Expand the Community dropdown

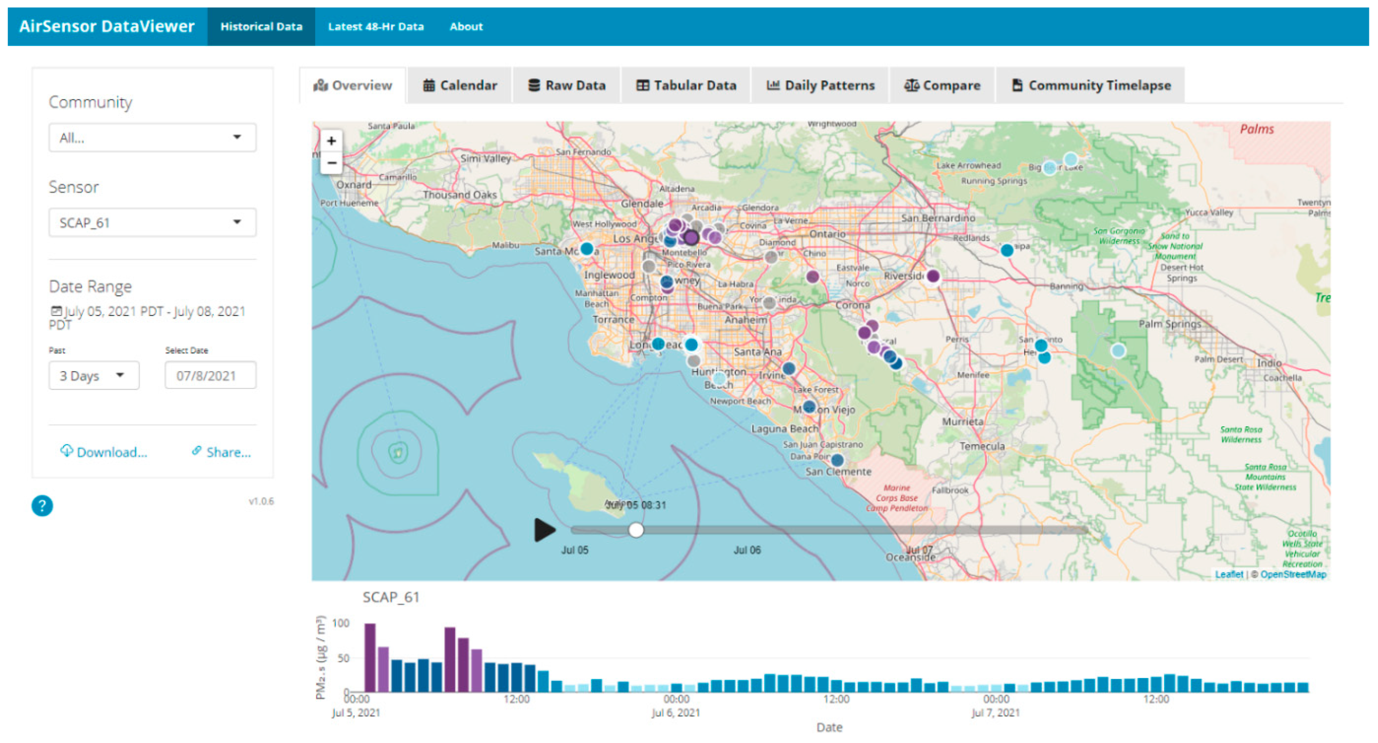point(152,138)
